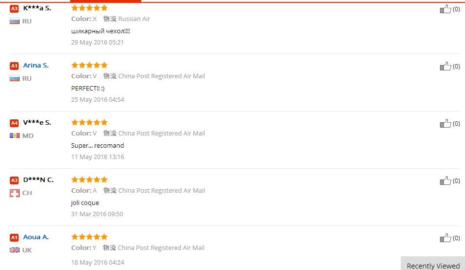
Task: Like the review by K***a S.
Action: coord(445,9)
